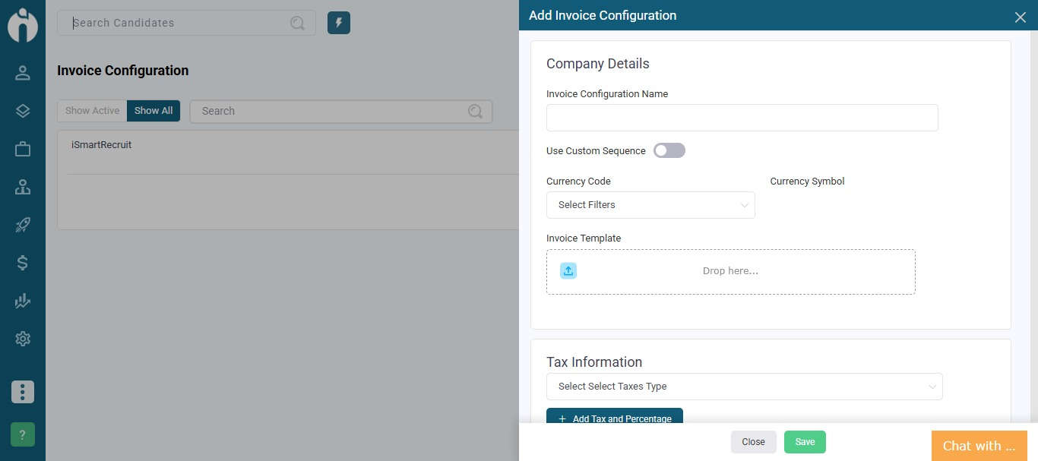The height and width of the screenshot is (461, 1038).
Task: Click the Invoice Configuration Name input field
Action: 742,118
